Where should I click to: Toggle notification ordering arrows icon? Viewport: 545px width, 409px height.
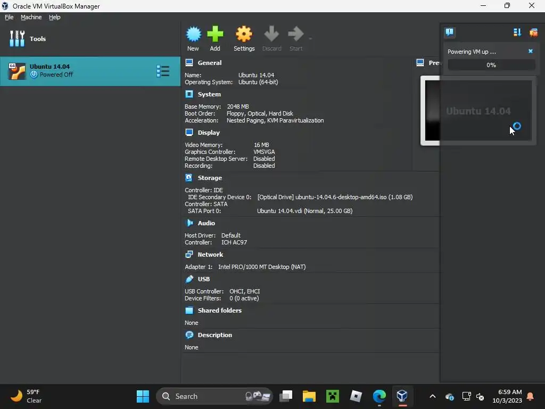pyautogui.click(x=517, y=32)
